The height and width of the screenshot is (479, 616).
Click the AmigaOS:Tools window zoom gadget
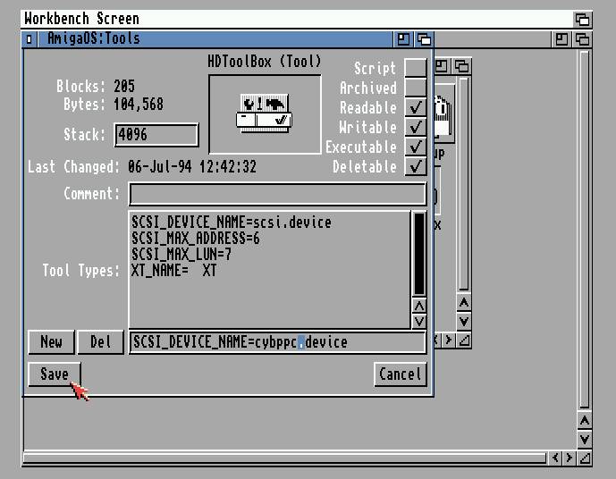404,39
